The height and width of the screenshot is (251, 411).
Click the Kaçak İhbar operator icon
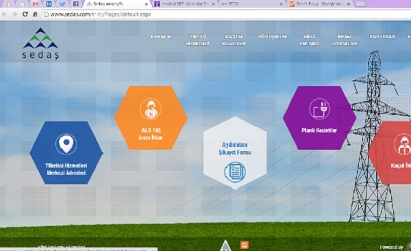(403, 144)
